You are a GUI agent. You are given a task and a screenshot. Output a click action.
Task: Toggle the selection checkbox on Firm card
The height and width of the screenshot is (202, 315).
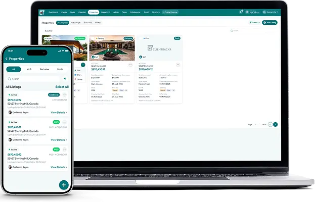(x=140, y=38)
